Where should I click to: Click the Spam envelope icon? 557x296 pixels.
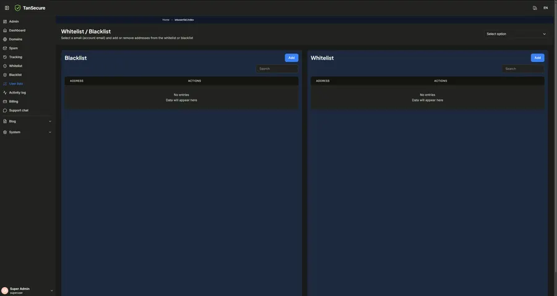point(5,48)
